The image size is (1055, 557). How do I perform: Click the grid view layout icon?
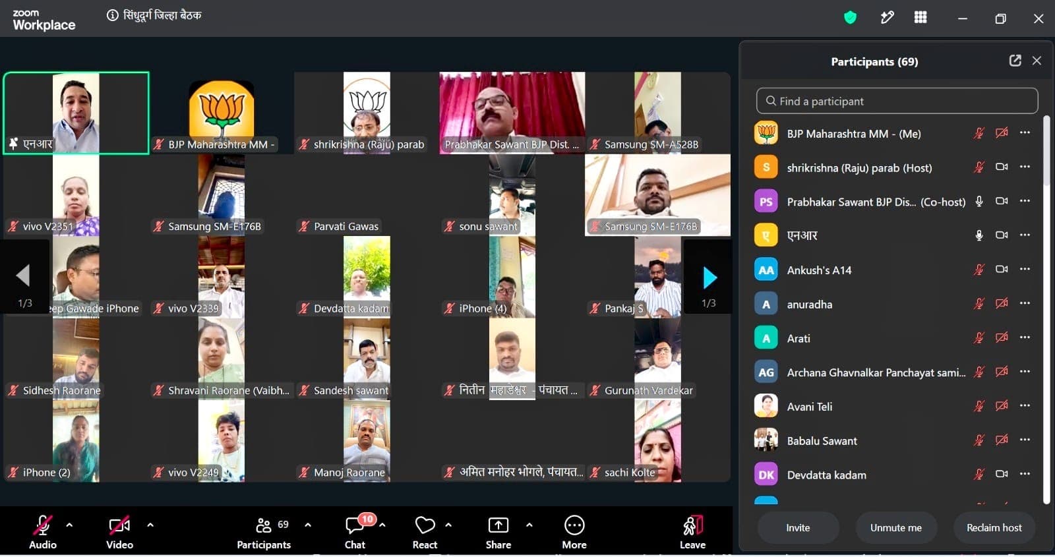[920, 18]
